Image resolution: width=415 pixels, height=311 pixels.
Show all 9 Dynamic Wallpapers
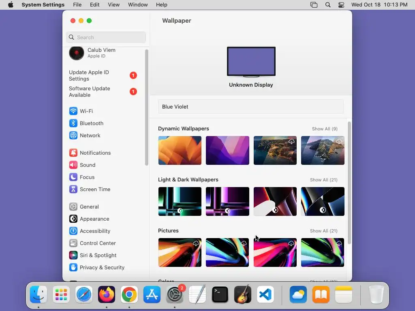click(325, 129)
